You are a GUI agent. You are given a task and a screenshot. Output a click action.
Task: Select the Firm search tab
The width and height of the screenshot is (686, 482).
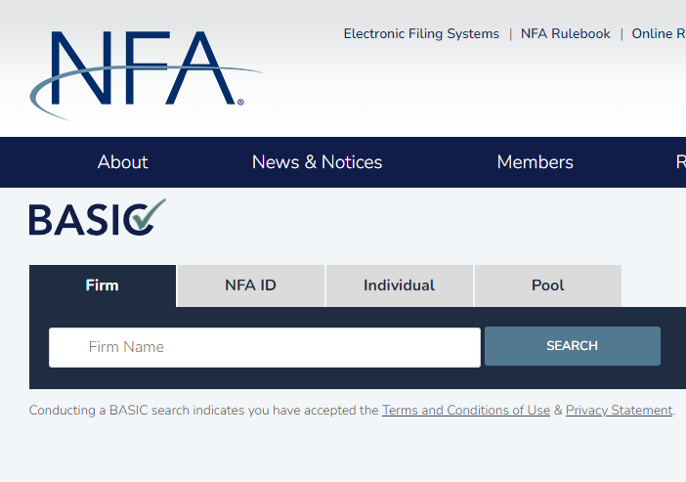click(x=103, y=285)
